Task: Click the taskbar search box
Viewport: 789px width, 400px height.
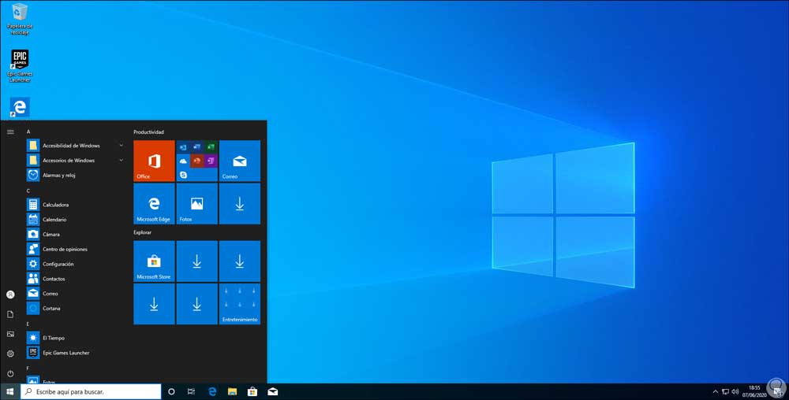Action: [91, 391]
